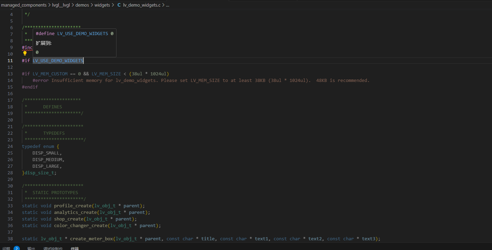Click highlighted LV_USE_DEMO_WIDGETS on line 11
Image resolution: width=492 pixels, height=250 pixels.
click(x=58, y=60)
